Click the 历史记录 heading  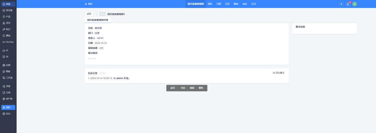tap(93, 73)
